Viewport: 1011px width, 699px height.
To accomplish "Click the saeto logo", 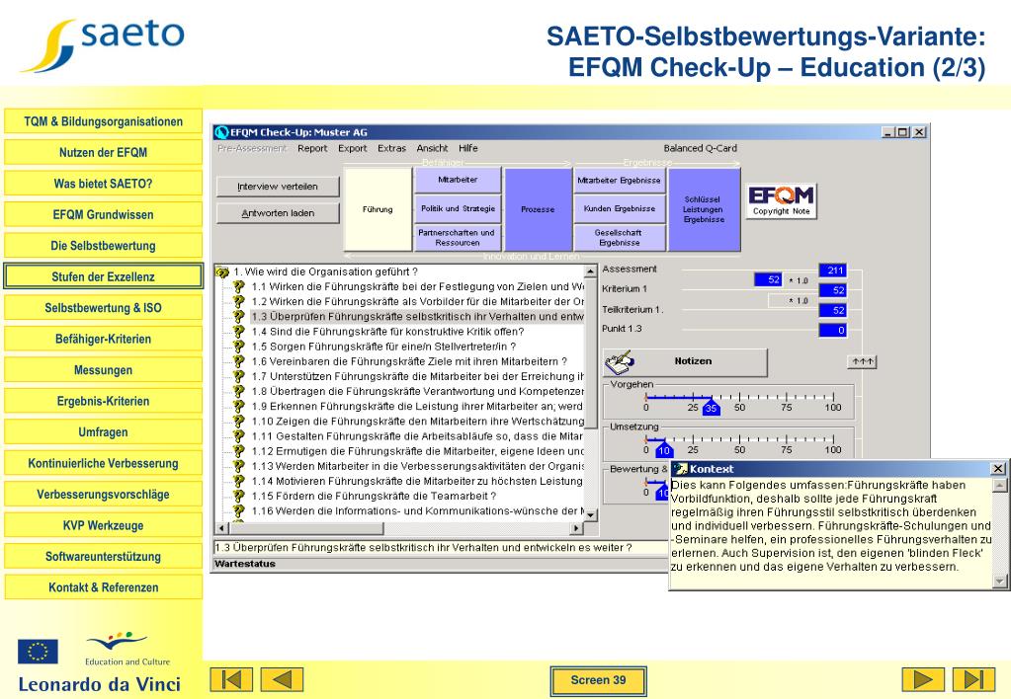I will 103,43.
